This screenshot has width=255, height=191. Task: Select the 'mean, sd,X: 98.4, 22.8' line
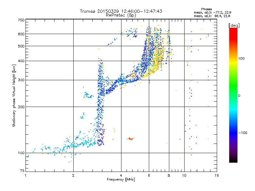(x=212, y=16)
